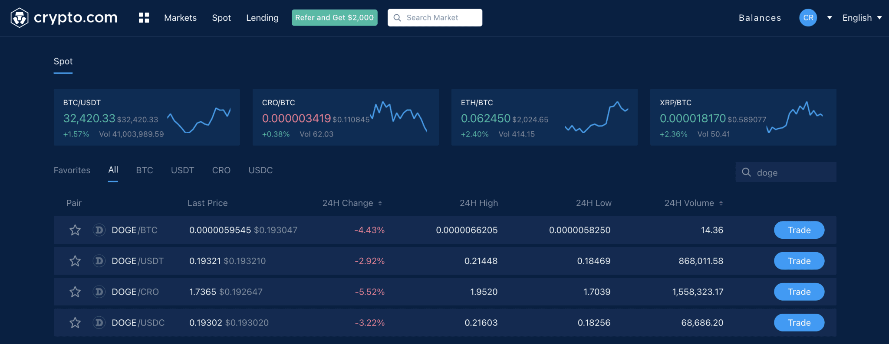Switch to the All tab
This screenshot has width=889, height=344.
pyautogui.click(x=113, y=170)
